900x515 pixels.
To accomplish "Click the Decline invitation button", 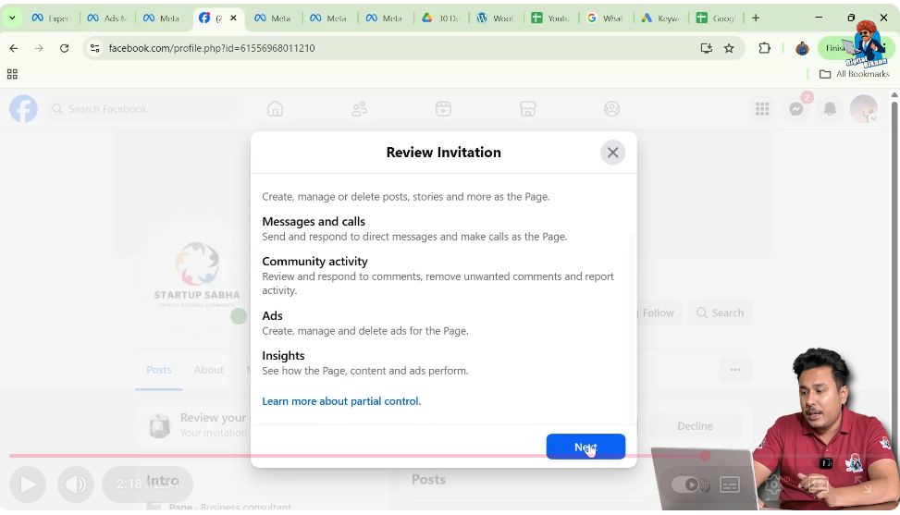I will (x=695, y=426).
